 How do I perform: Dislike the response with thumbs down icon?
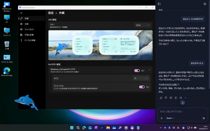coord(166,98)
